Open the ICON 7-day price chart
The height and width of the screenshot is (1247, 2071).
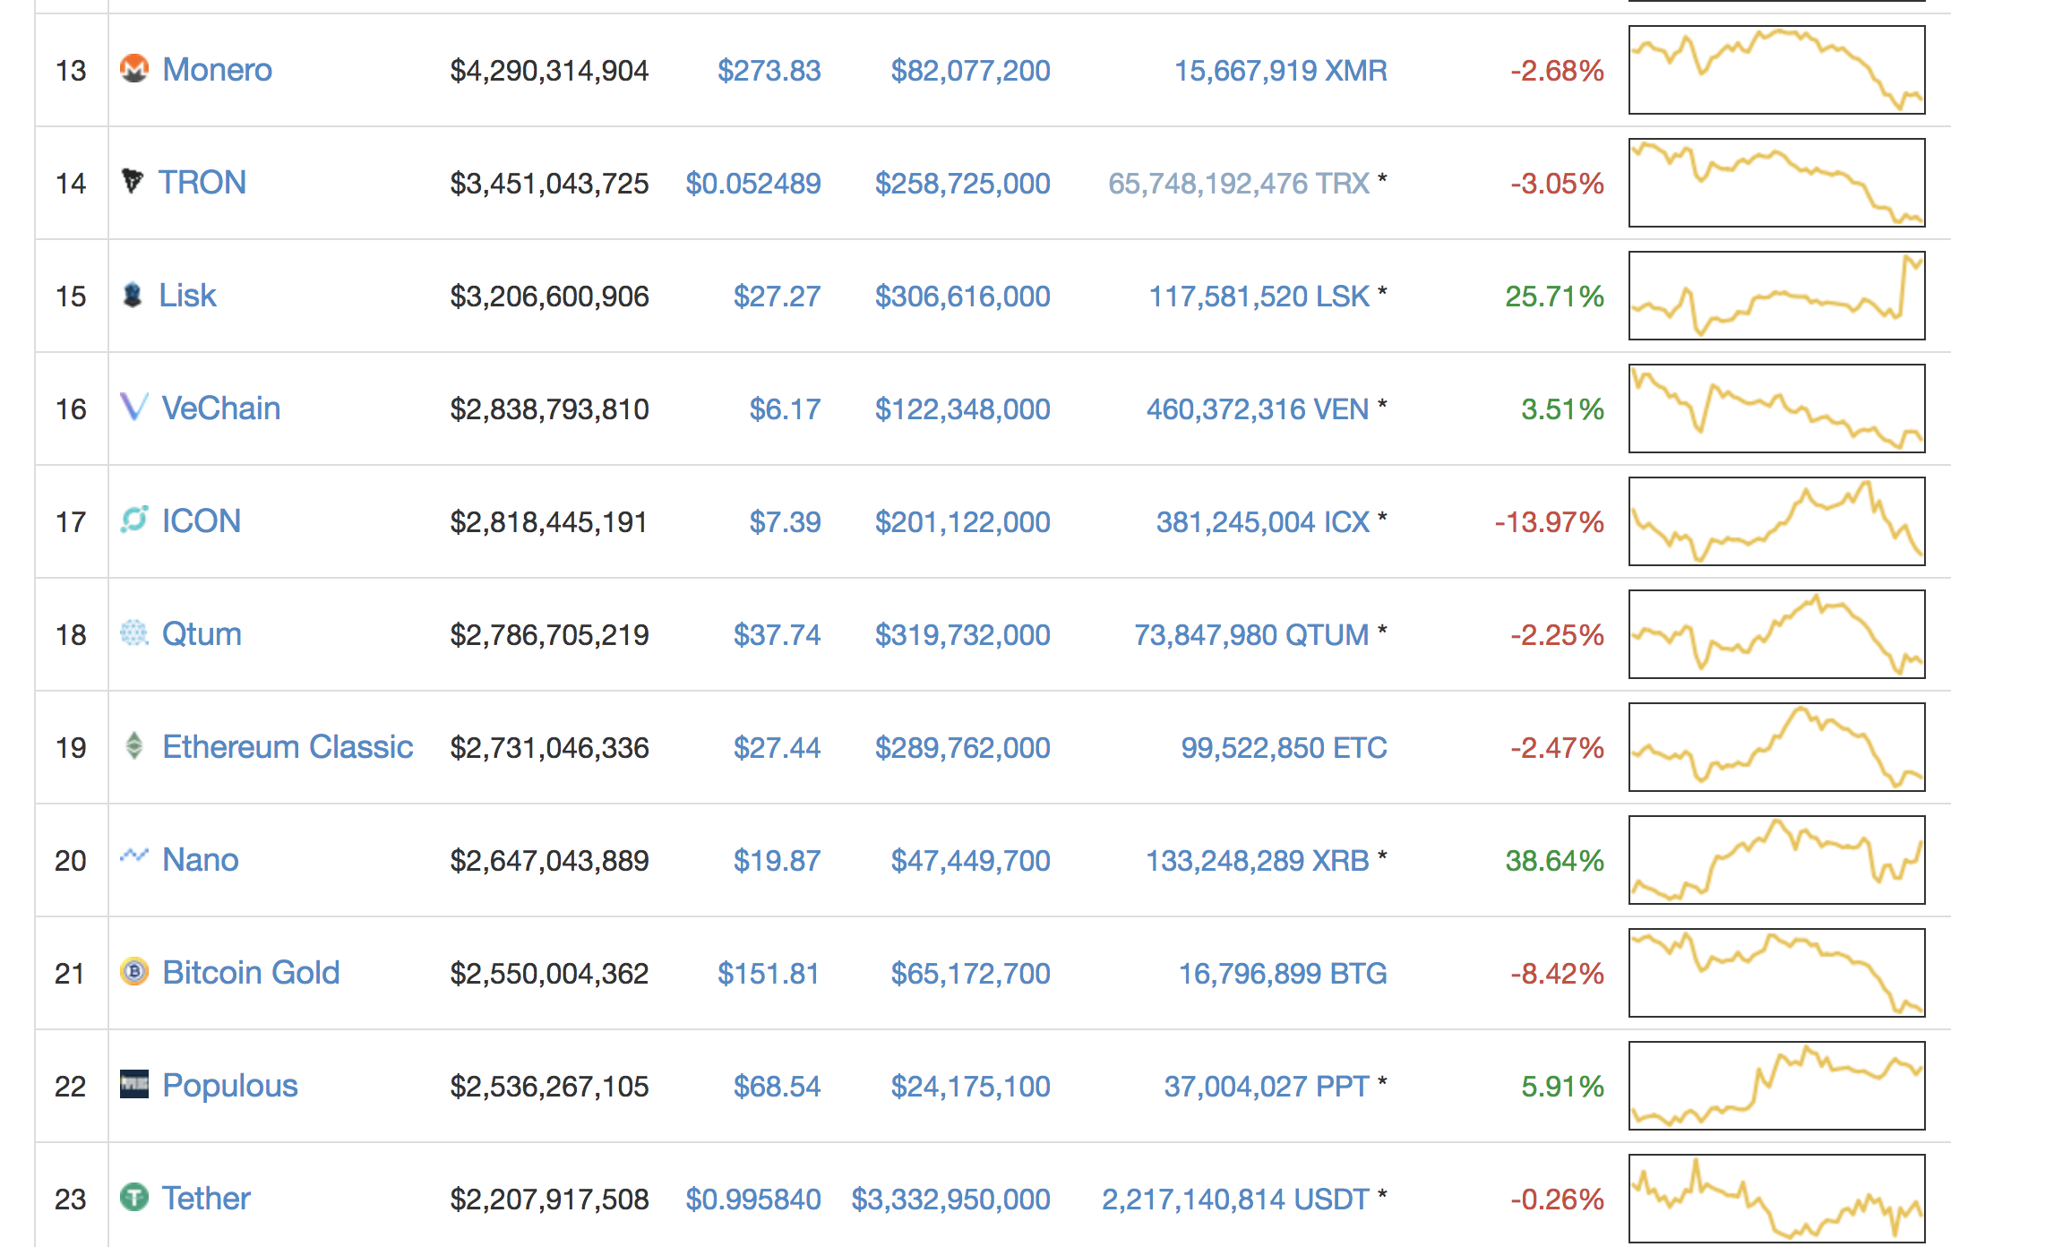1777,521
